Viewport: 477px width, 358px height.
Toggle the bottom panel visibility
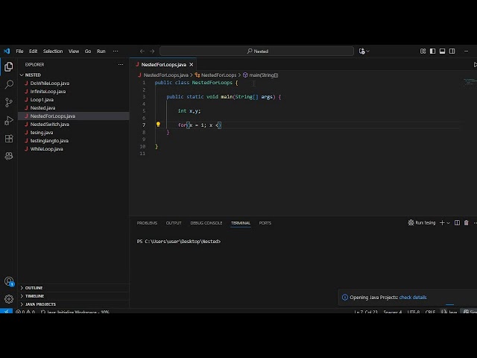click(x=442, y=51)
